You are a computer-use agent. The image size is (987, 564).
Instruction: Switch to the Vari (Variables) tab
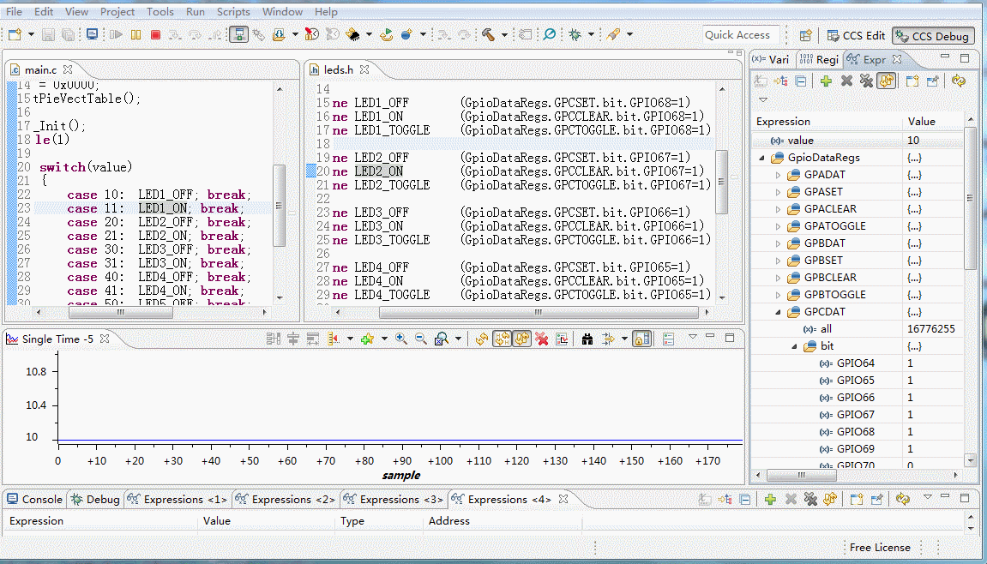pyautogui.click(x=773, y=59)
